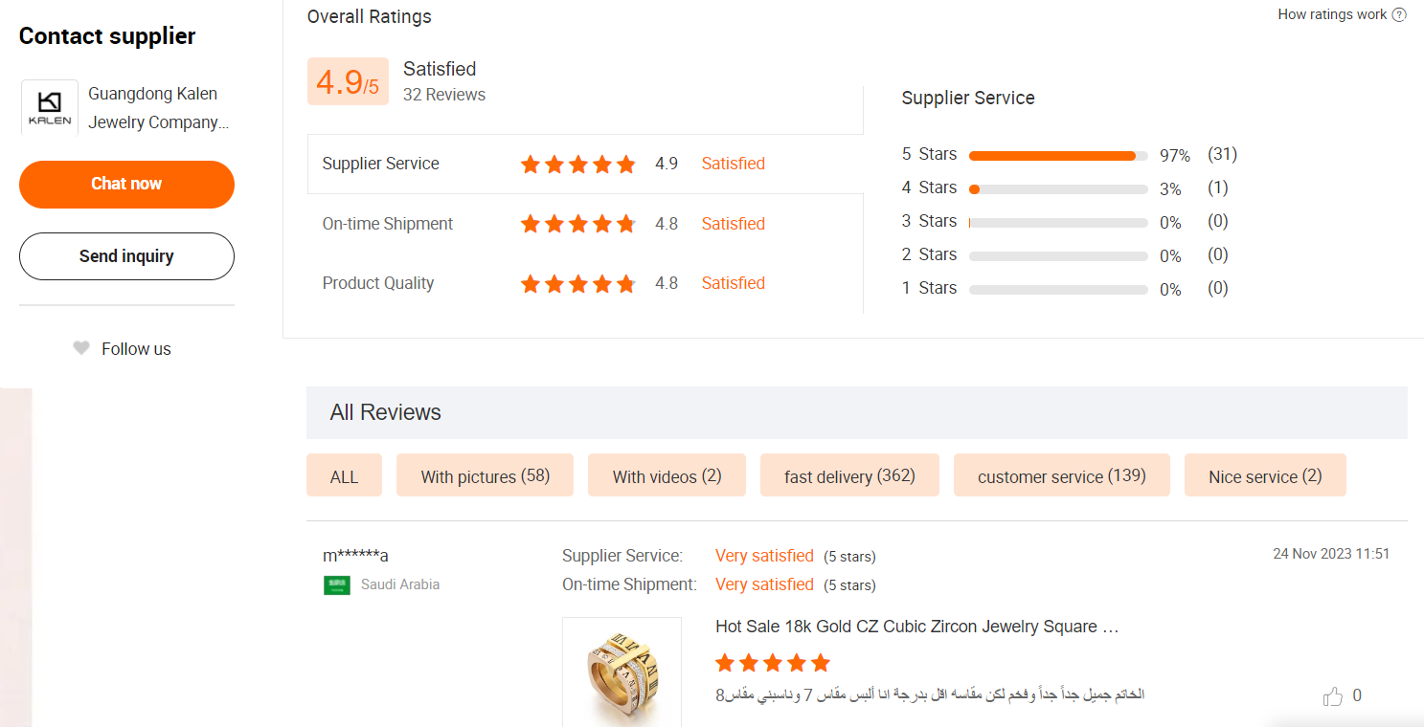
Task: Click the 5 Stars rating bar
Action: coord(1057,155)
